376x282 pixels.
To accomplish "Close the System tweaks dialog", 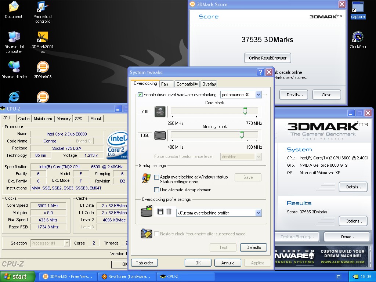I will point(269,72).
